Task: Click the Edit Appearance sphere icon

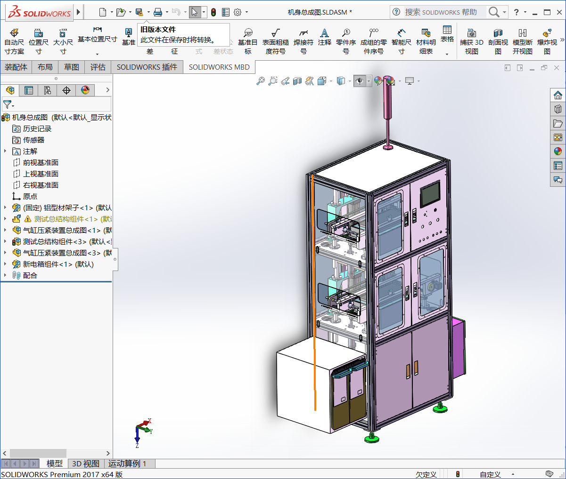Action: pos(378,81)
